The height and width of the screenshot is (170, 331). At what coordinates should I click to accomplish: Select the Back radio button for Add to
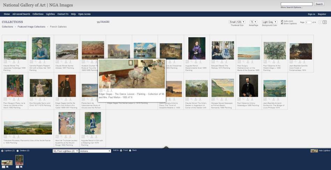point(130,151)
